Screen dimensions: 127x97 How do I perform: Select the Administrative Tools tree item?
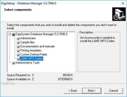(x=27, y=63)
